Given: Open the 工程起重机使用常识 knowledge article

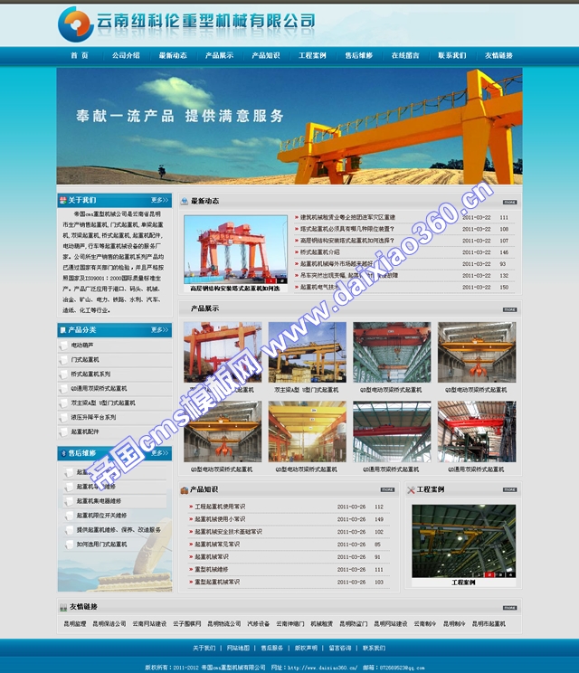Looking at the screenshot, I should tap(220, 507).
